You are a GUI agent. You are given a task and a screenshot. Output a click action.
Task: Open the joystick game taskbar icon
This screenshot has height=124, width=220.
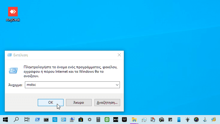click(x=205, y=120)
